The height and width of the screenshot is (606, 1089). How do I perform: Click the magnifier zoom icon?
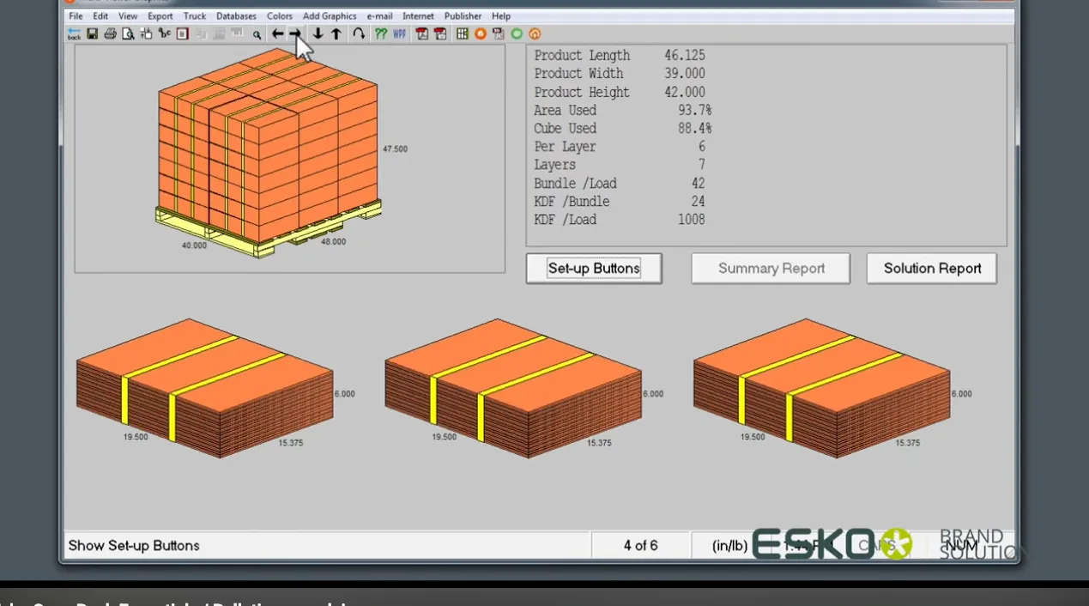[257, 35]
